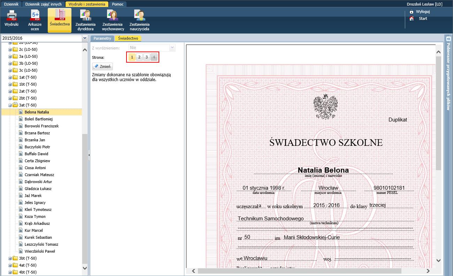Click the class tree vertical scrollbar
Viewport: 453px width, 276px height.
click(85, 198)
